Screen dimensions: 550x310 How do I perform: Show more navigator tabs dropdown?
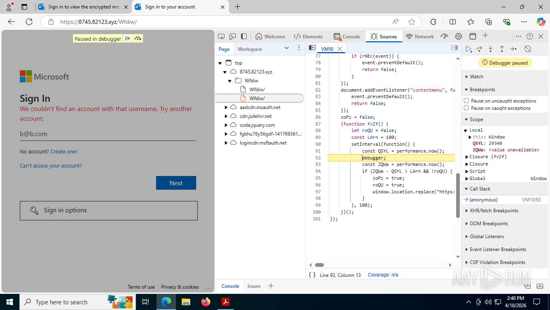[287, 48]
